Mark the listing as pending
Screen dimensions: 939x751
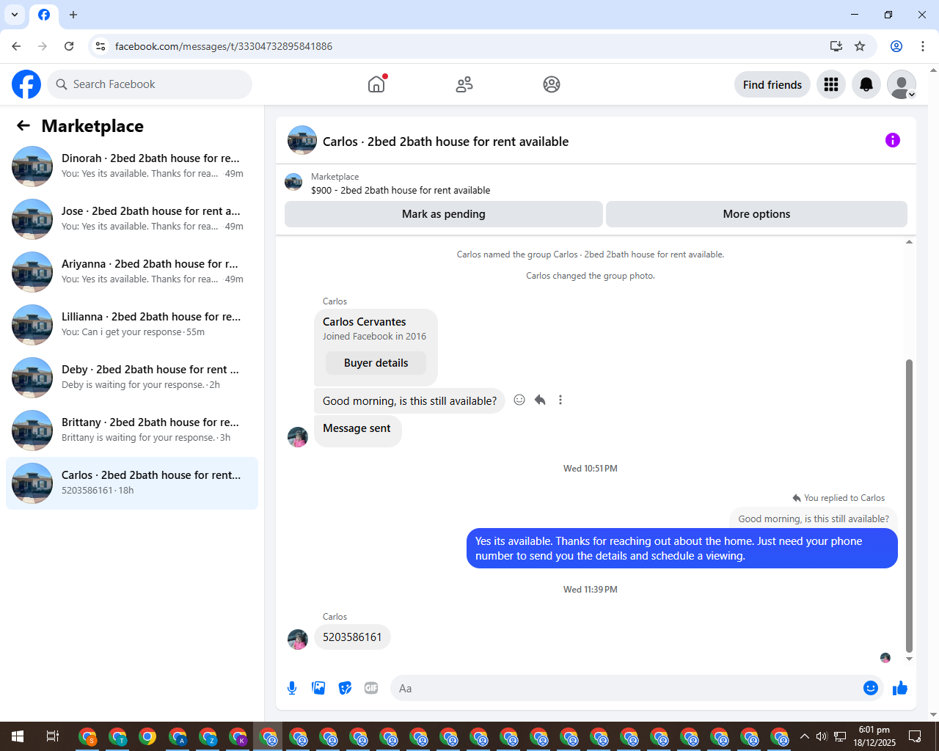444,214
